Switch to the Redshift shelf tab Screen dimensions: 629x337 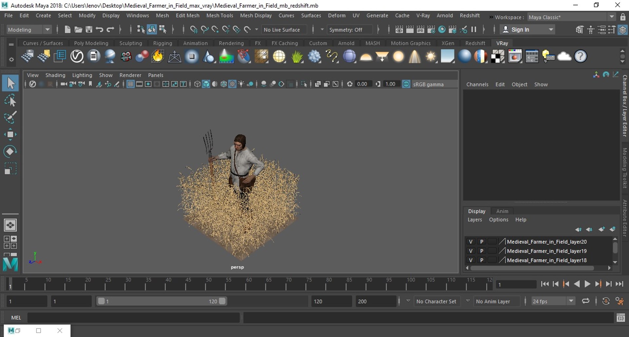tap(475, 43)
